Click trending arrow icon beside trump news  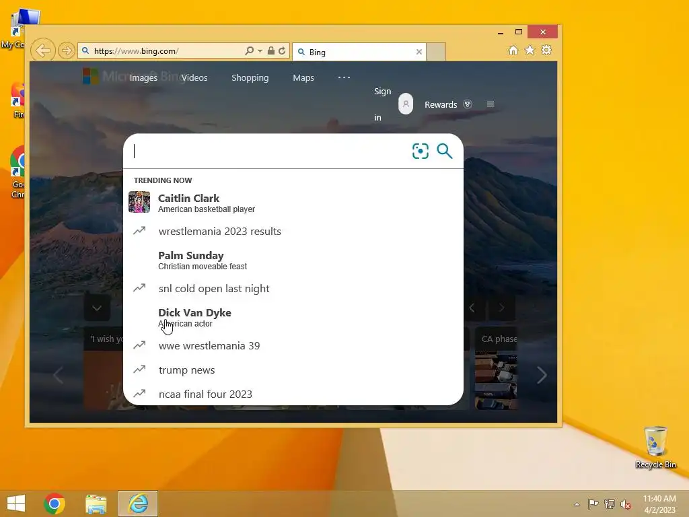(x=139, y=370)
